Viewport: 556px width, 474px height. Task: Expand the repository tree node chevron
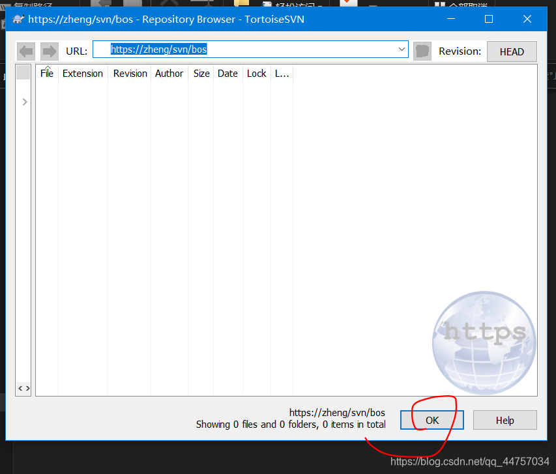tap(25, 102)
